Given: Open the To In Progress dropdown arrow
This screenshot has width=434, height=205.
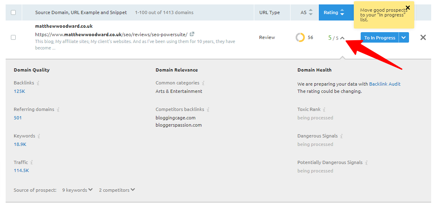Looking at the screenshot, I should [x=404, y=38].
